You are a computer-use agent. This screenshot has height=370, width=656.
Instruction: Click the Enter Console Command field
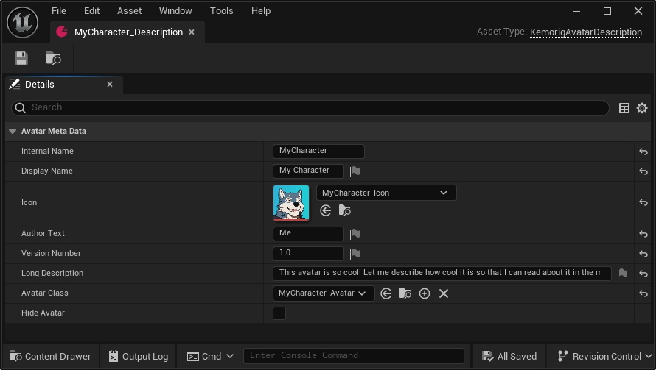pyautogui.click(x=354, y=356)
